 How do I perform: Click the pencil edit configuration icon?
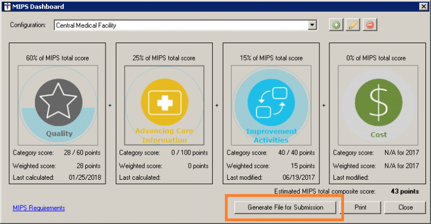coord(352,25)
